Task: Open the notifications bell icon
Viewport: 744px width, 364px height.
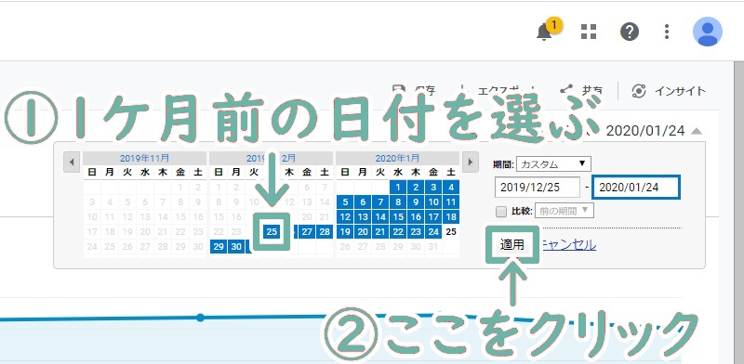Action: click(x=544, y=32)
